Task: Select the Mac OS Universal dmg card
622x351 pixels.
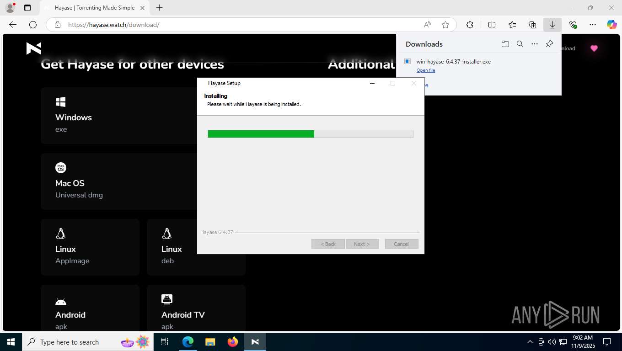Action: point(119,181)
